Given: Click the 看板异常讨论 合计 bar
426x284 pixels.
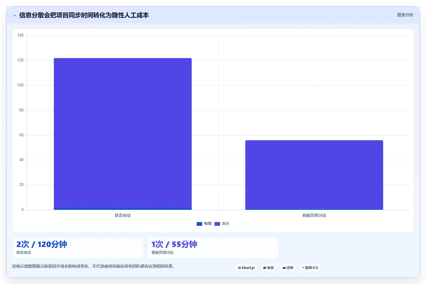Looking at the screenshot, I should click(x=314, y=175).
